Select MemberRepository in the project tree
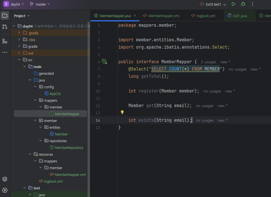The width and height of the screenshot is (271, 197). pos(69,148)
